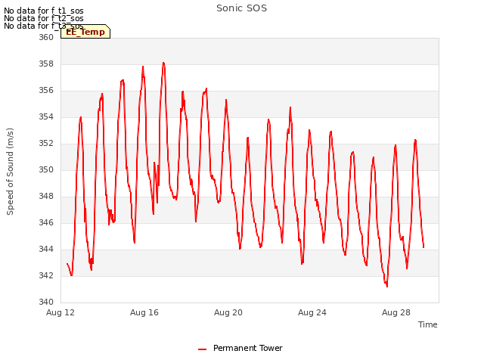Click the Aug 20 axis label
484x363 pixels.
228,312
